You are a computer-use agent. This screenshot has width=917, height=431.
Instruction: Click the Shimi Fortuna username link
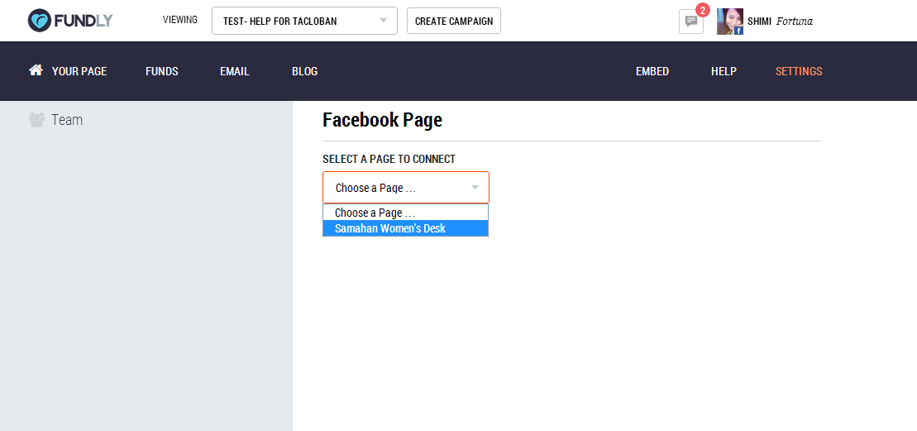coord(780,22)
